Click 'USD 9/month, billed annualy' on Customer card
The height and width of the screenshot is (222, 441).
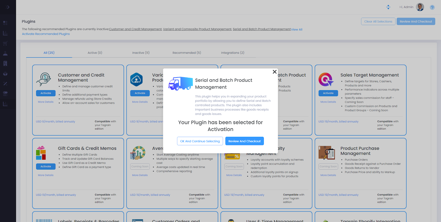click(55, 122)
